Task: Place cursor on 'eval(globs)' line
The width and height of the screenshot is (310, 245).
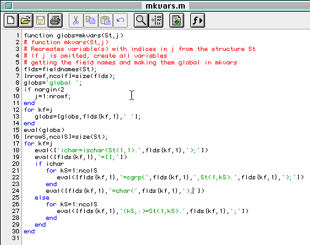Action: coord(44,130)
